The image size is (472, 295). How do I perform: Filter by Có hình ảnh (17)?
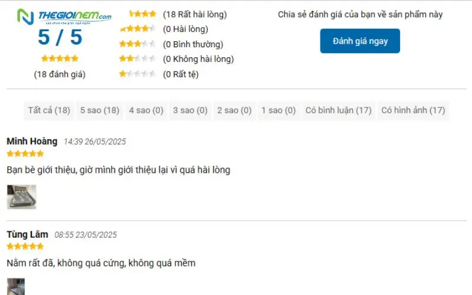[x=413, y=110]
